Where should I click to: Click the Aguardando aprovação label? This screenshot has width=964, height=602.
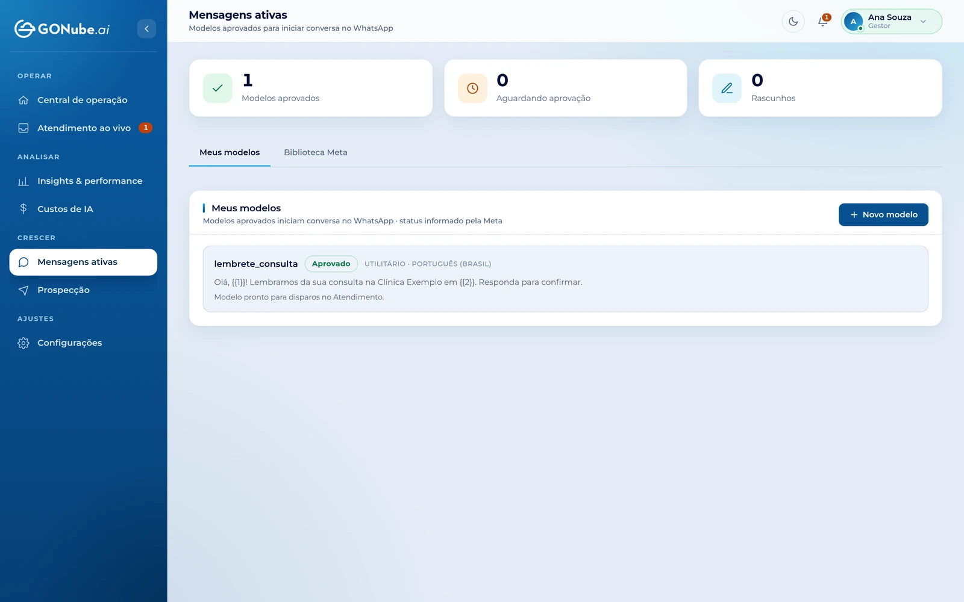(543, 98)
